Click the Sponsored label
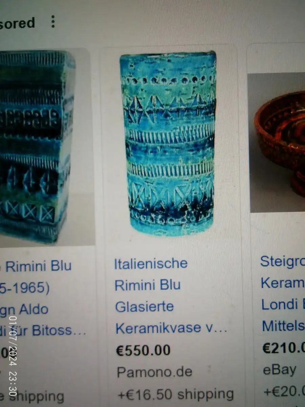Screen dimensions: 305x407 coord(17,23)
